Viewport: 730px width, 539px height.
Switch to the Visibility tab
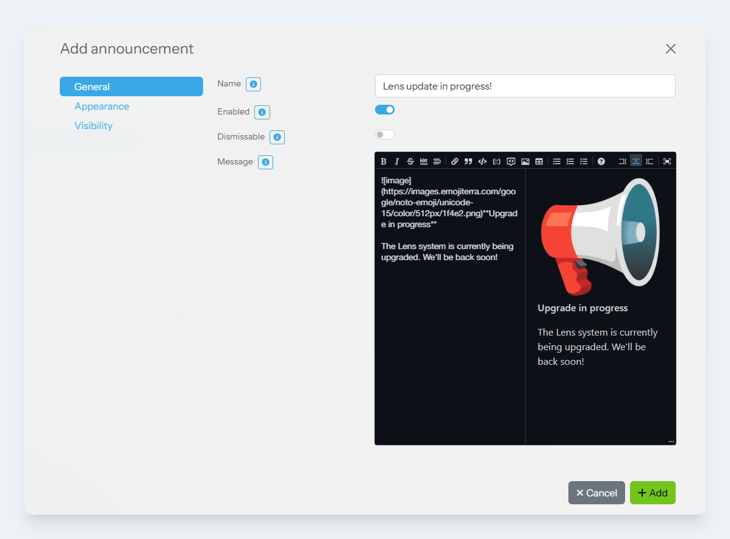click(x=93, y=125)
